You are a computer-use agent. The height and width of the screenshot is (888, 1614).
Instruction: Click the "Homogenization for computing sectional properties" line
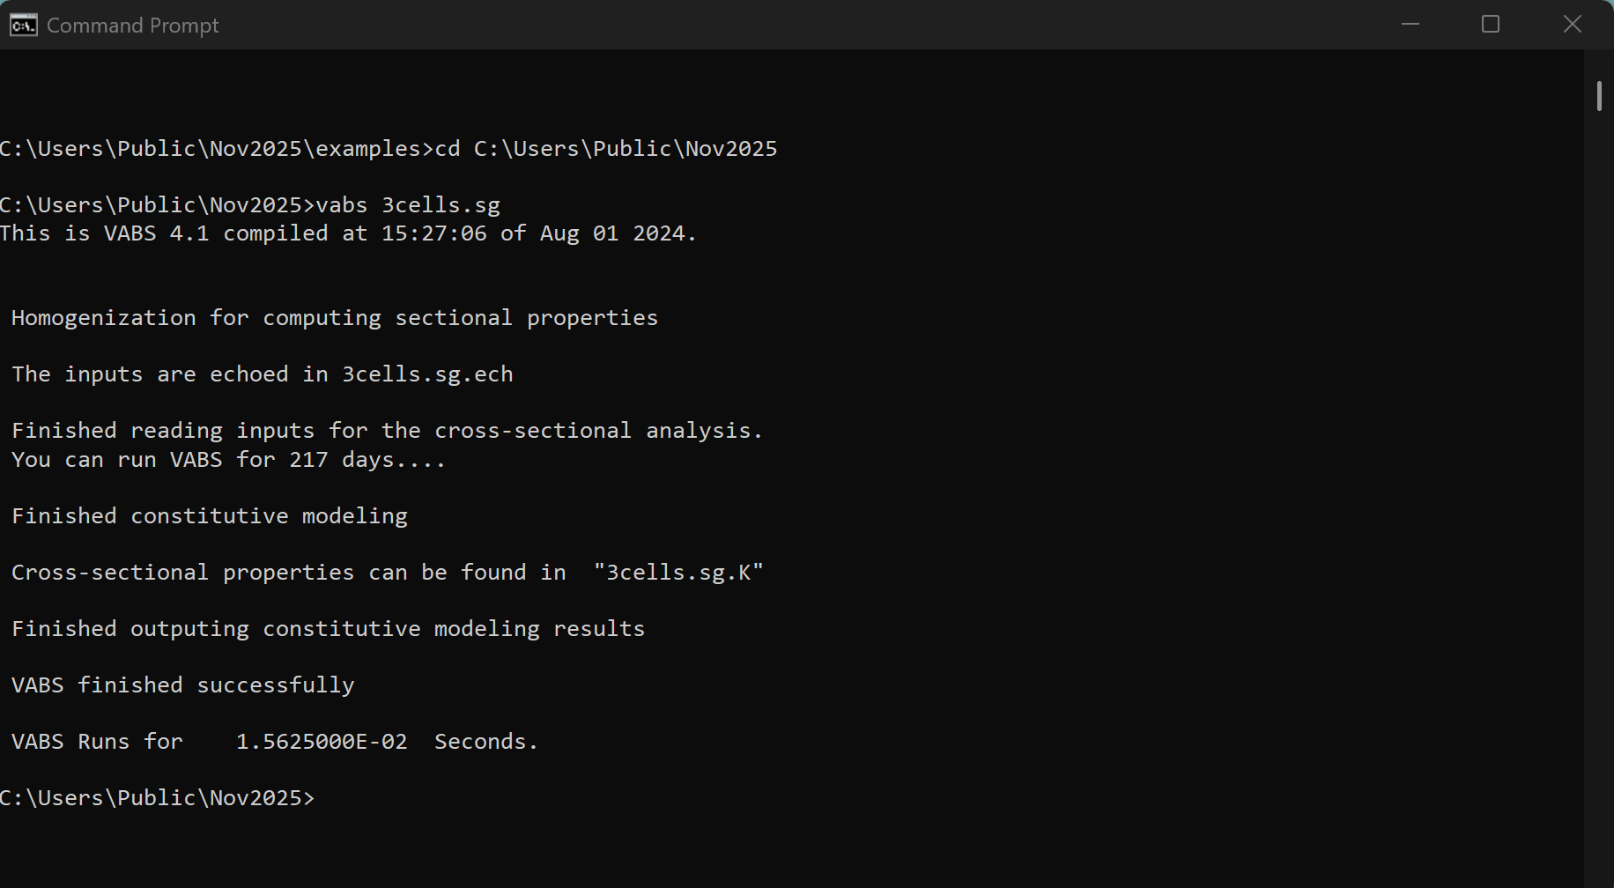pyautogui.click(x=335, y=318)
